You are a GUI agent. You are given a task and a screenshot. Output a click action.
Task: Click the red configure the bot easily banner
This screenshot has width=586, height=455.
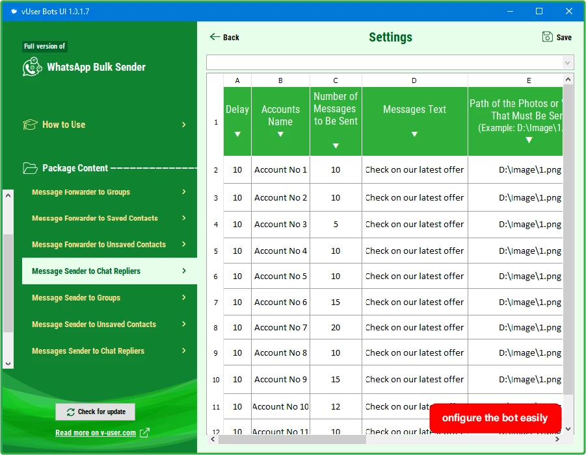click(x=495, y=418)
